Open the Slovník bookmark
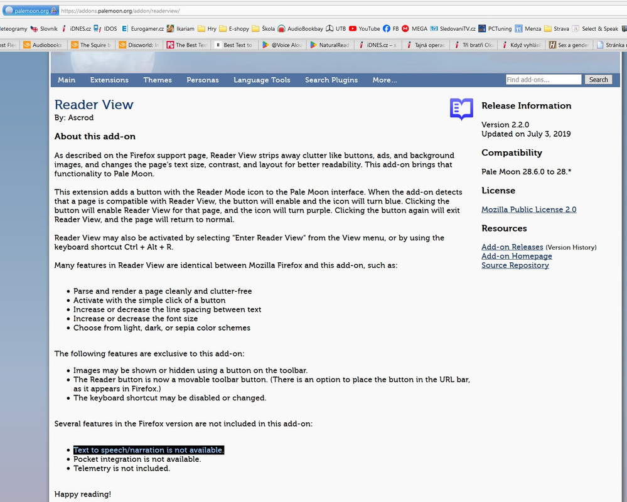This screenshot has width=627, height=502. click(x=44, y=29)
